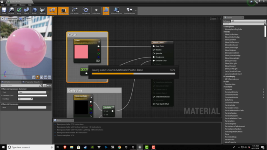
Task: Click the black EmissionColor node preview swatch
Action: (81, 107)
